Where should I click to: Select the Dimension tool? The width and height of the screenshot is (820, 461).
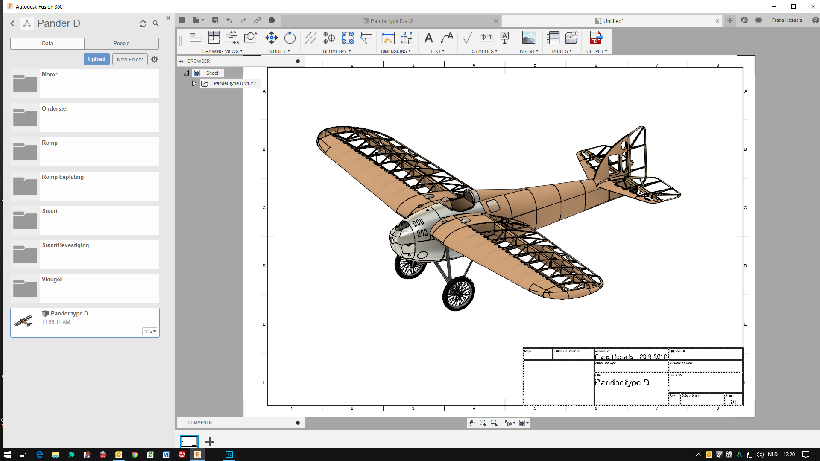click(x=388, y=38)
